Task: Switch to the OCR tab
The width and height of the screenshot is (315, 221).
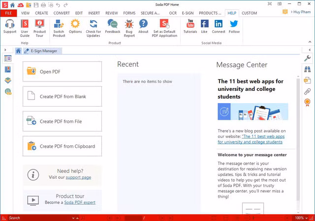Action: point(173,13)
